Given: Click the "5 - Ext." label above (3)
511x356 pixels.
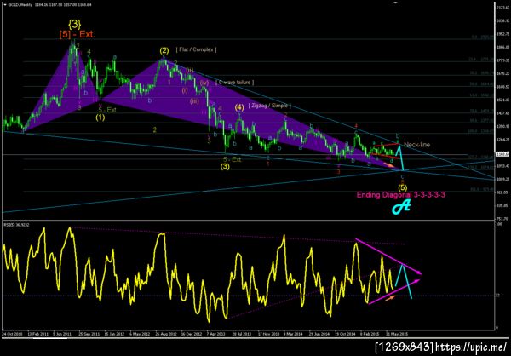Looking at the screenshot, I should coord(232,159).
